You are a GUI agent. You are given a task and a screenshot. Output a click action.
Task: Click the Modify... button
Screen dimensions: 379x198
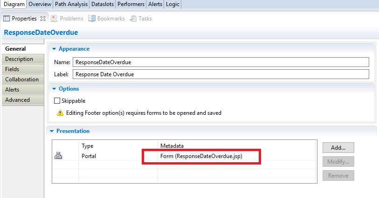click(x=338, y=162)
